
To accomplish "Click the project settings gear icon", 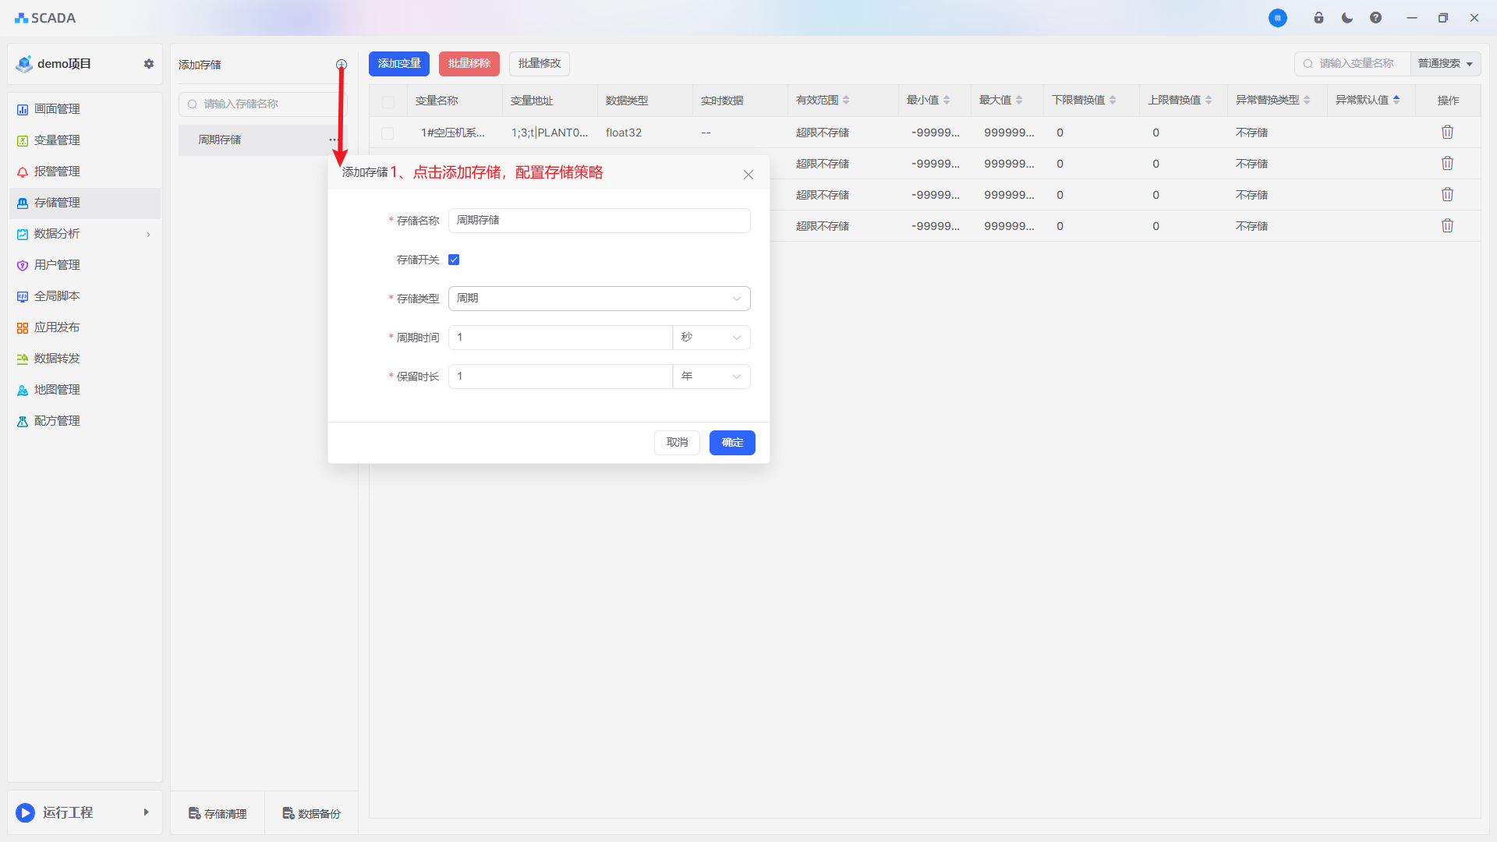I will click(149, 64).
